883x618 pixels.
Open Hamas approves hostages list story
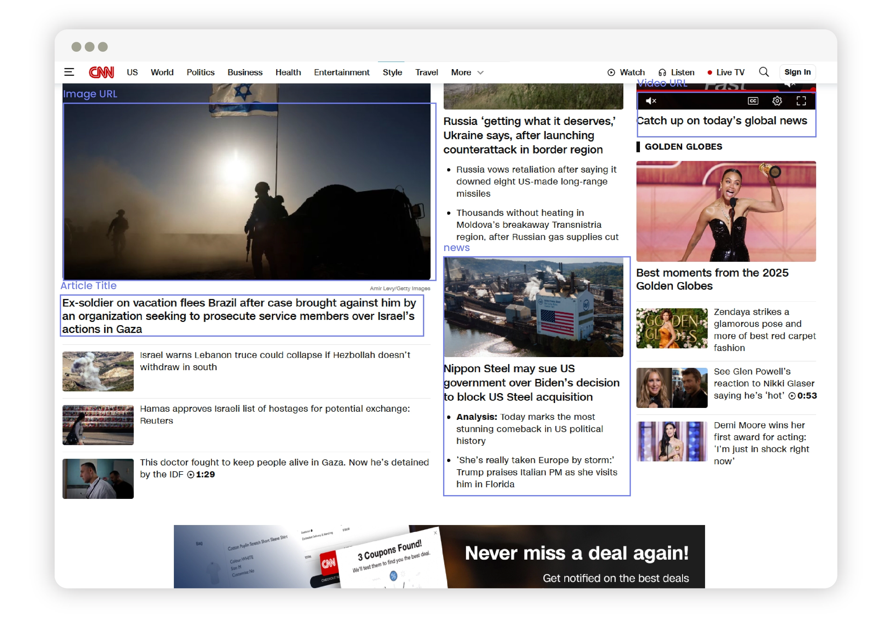[275, 414]
